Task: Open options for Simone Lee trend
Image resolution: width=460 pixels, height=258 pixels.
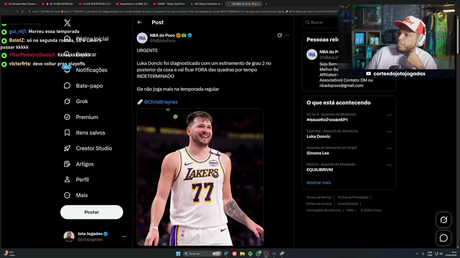Action: pos(389,148)
